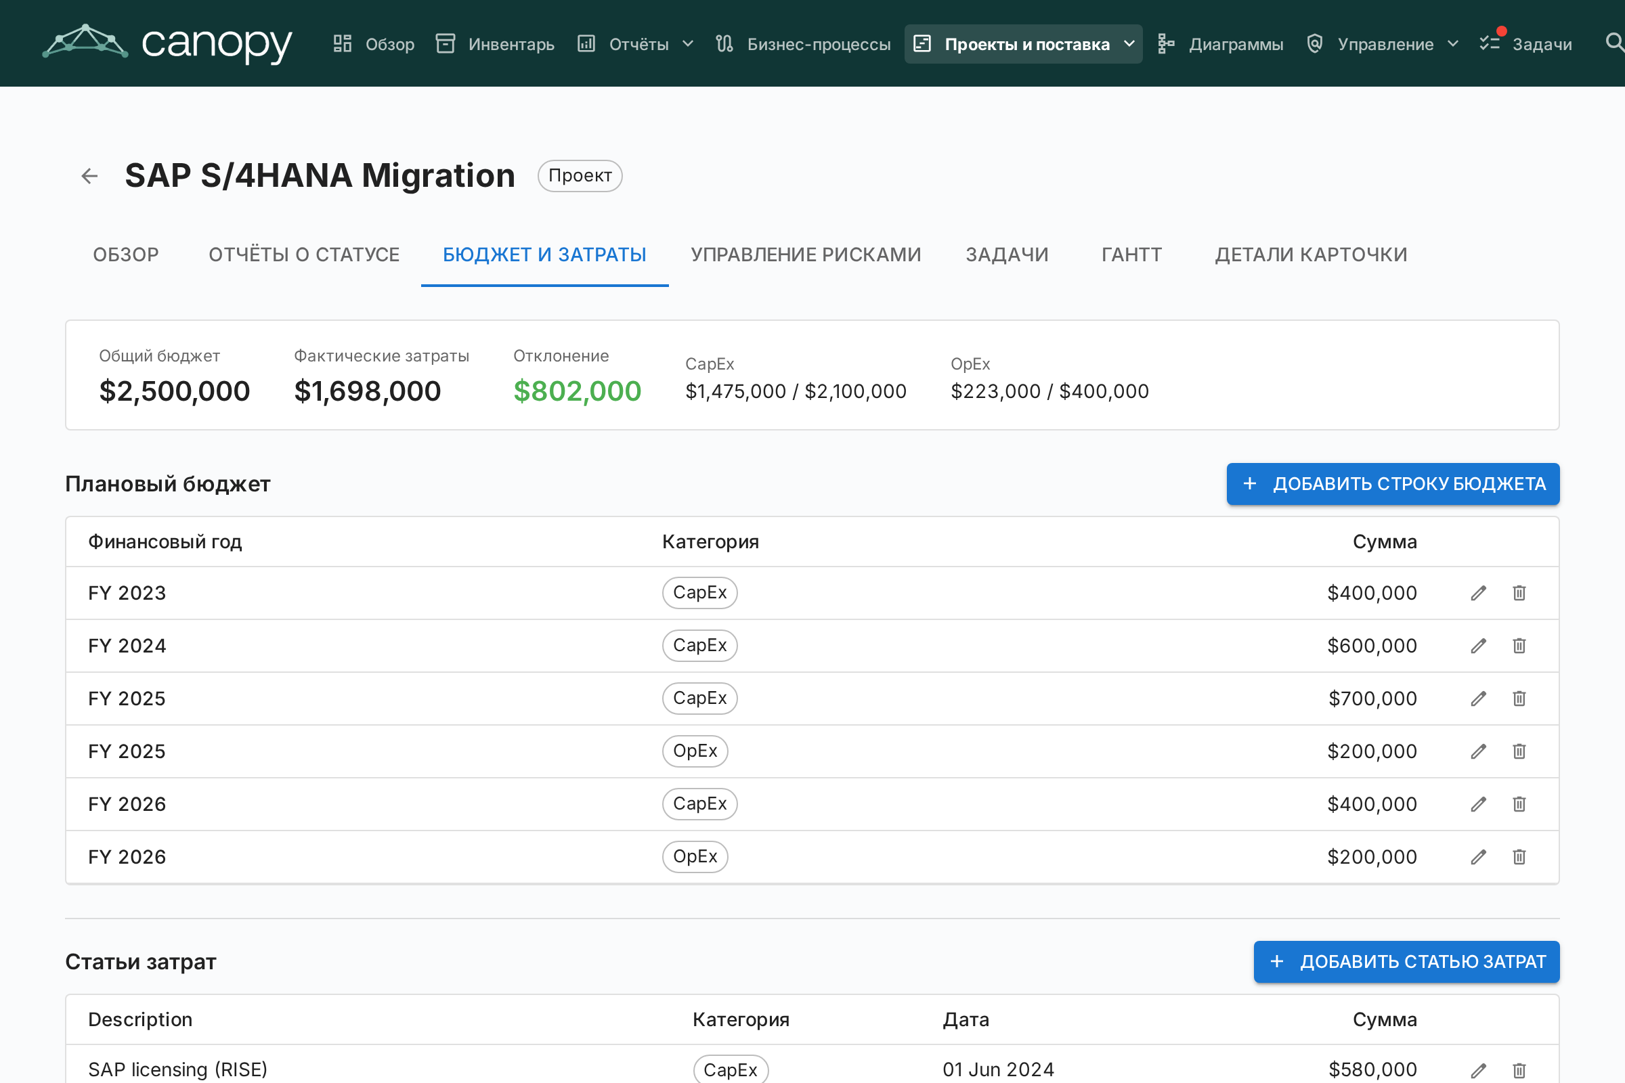Expand the Отчёты dropdown menu
This screenshot has height=1083, width=1625.
click(636, 44)
